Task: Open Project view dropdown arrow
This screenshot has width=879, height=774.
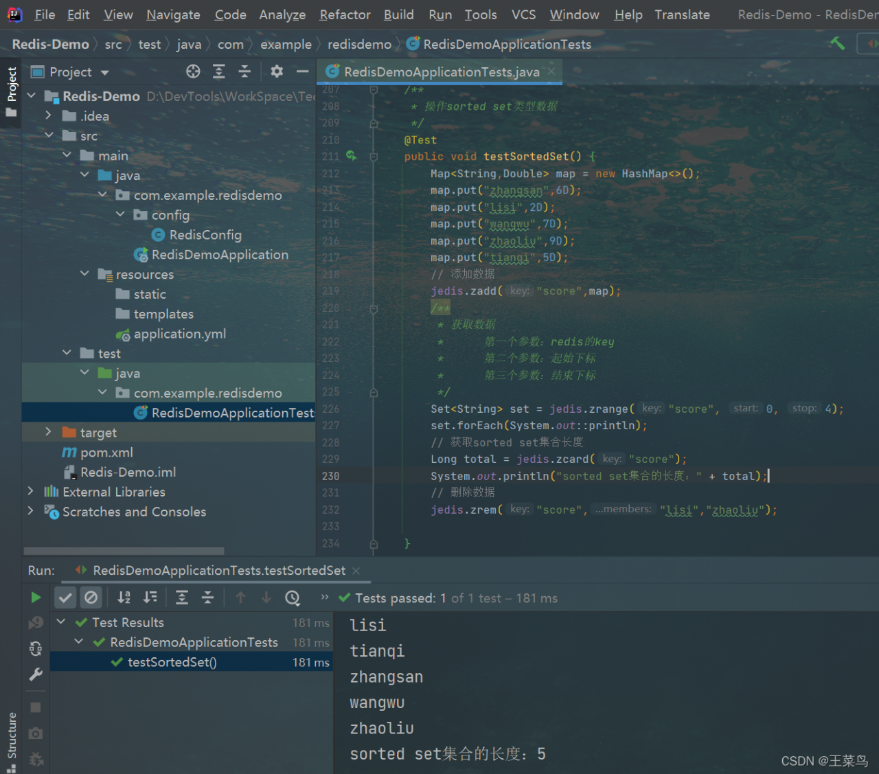Action: (x=105, y=72)
